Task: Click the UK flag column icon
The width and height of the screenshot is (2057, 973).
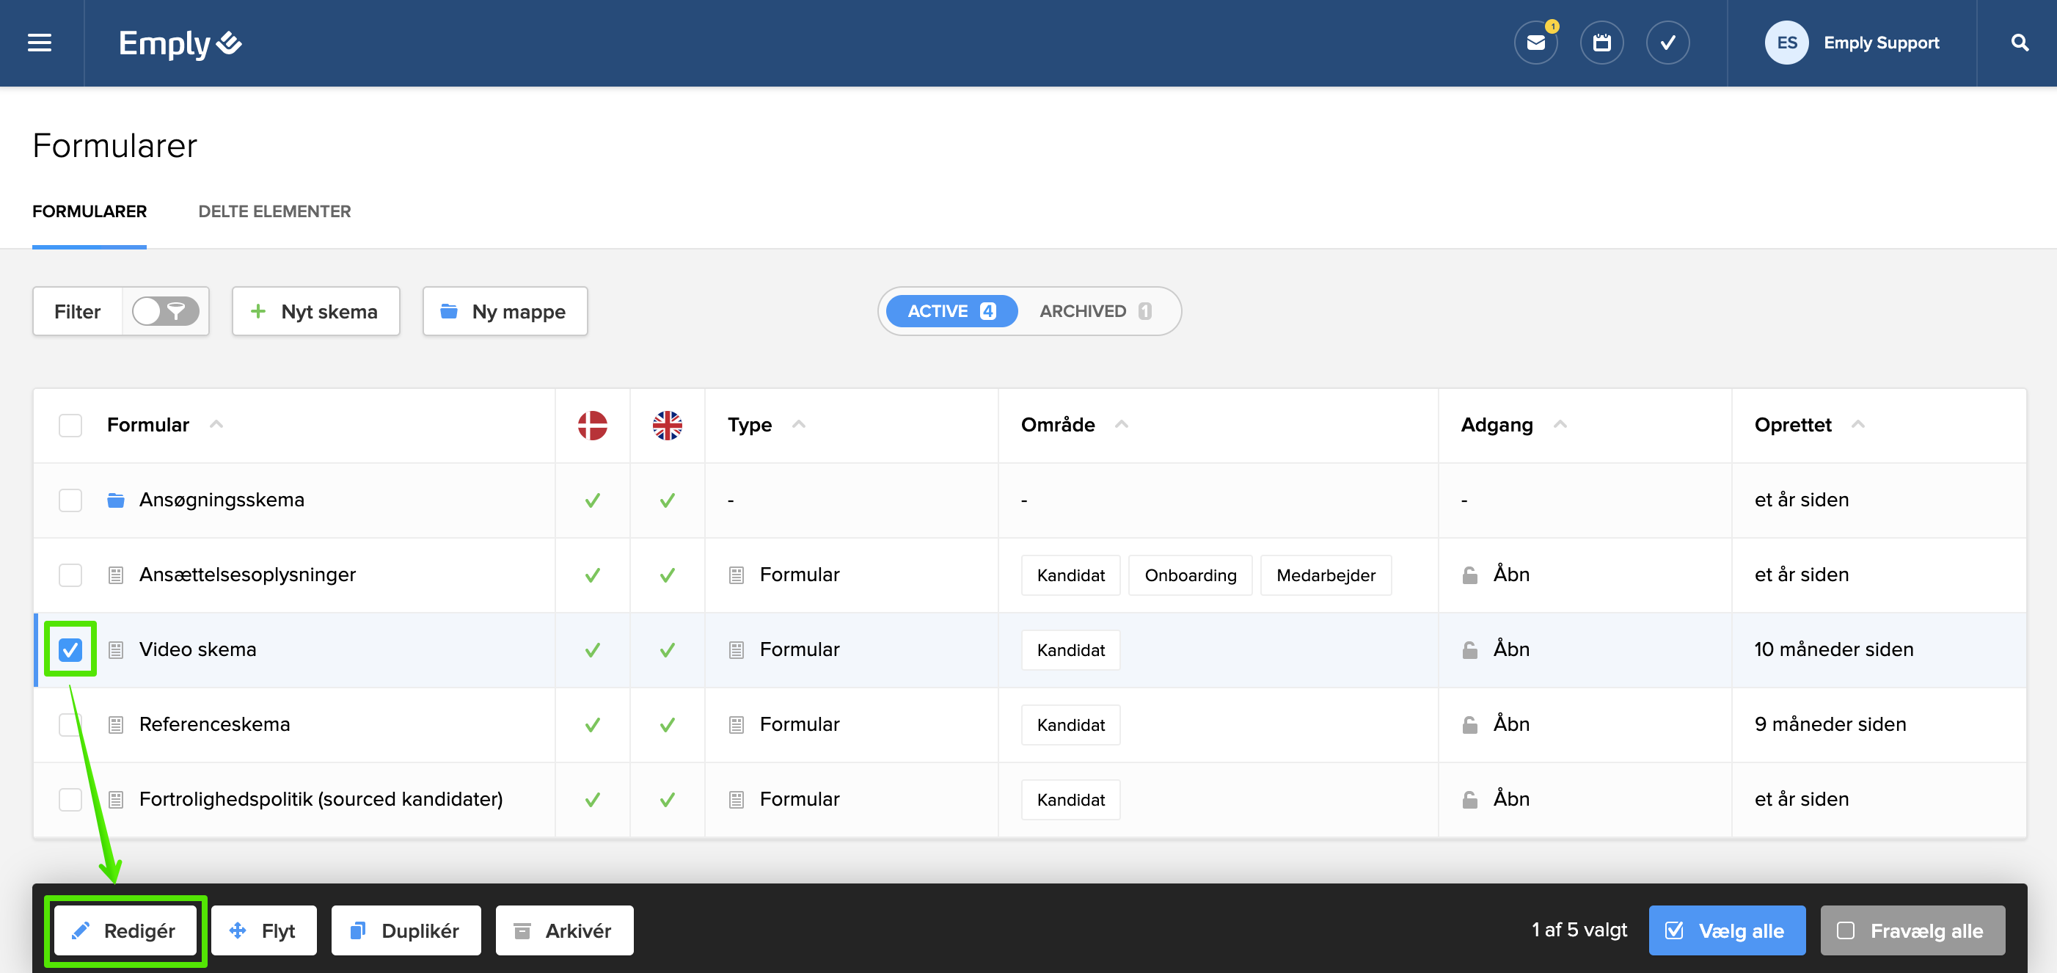Action: click(x=667, y=425)
